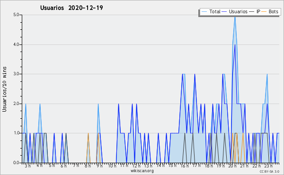This screenshot has width=284, height=175.
Task: Click the '18 h' x-axis label
Action: click(x=209, y=166)
